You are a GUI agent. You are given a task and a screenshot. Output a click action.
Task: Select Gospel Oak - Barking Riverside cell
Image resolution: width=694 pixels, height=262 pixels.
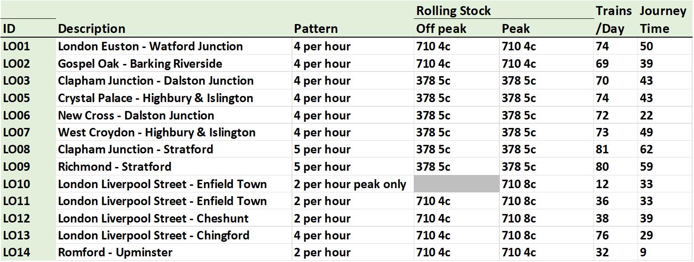pyautogui.click(x=140, y=64)
